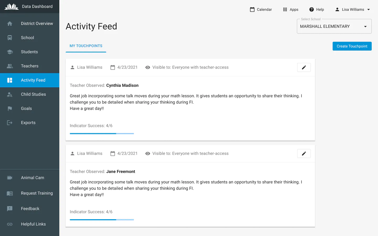Image resolution: width=378 pixels, height=236 pixels.
Task: Click the Animal Cam camera icon
Action: coord(10,178)
